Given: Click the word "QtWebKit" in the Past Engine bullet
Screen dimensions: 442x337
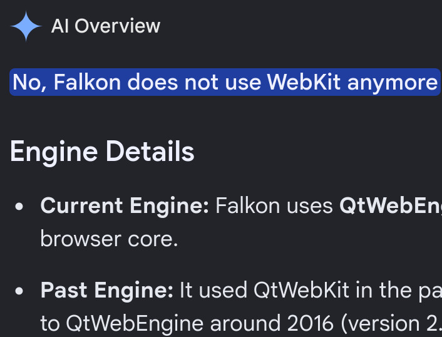Looking at the screenshot, I should click(x=301, y=291).
